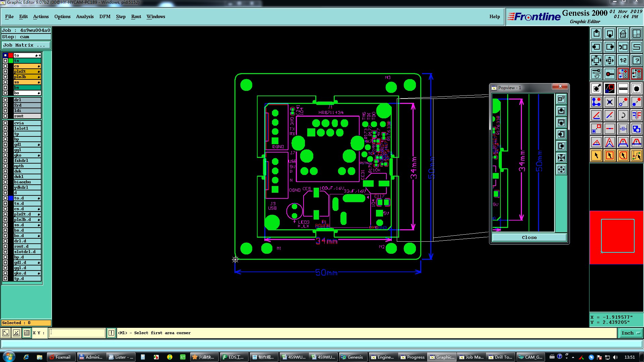
Task: Select the arrow pointer select tool
Action: 596,156
